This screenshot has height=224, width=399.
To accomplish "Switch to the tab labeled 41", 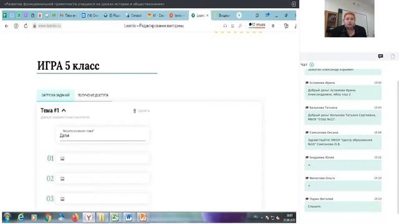I will click(x=156, y=16).
